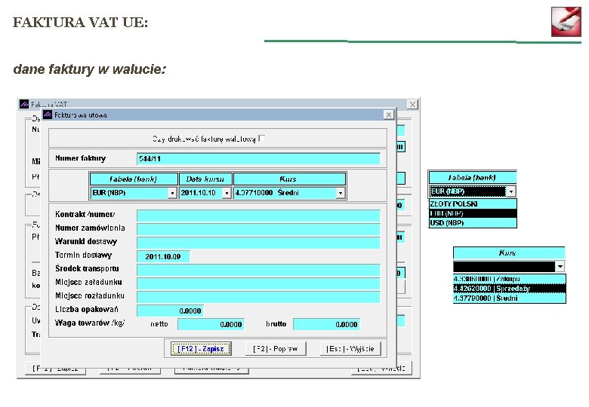Image resolution: width=589 pixels, height=407 pixels.
Task: Pick the Średni rate in the Kurs list
Action: click(509, 298)
